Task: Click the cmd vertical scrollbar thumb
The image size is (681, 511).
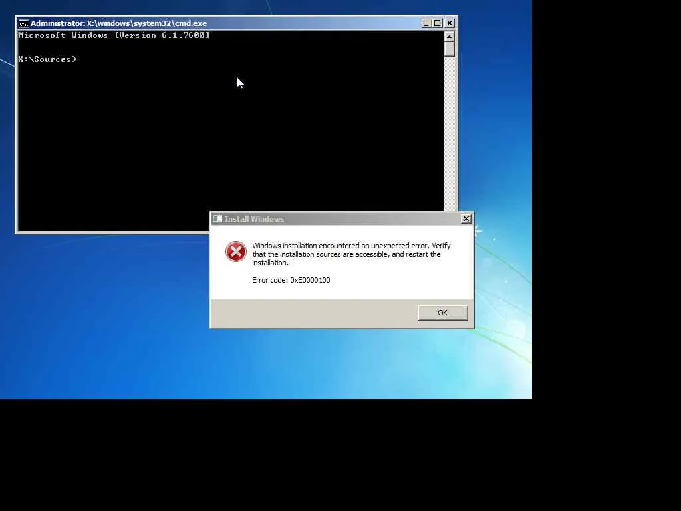Action: 450,49
